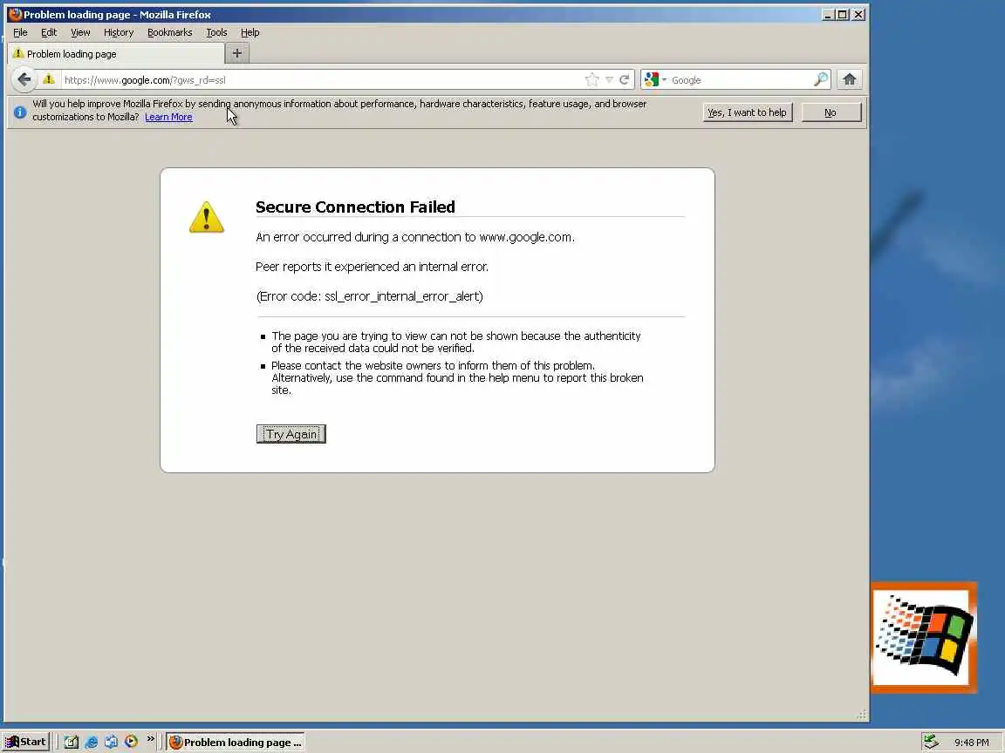Click the 'Yes, I want to help' button
The width and height of the screenshot is (1005, 753).
748,112
